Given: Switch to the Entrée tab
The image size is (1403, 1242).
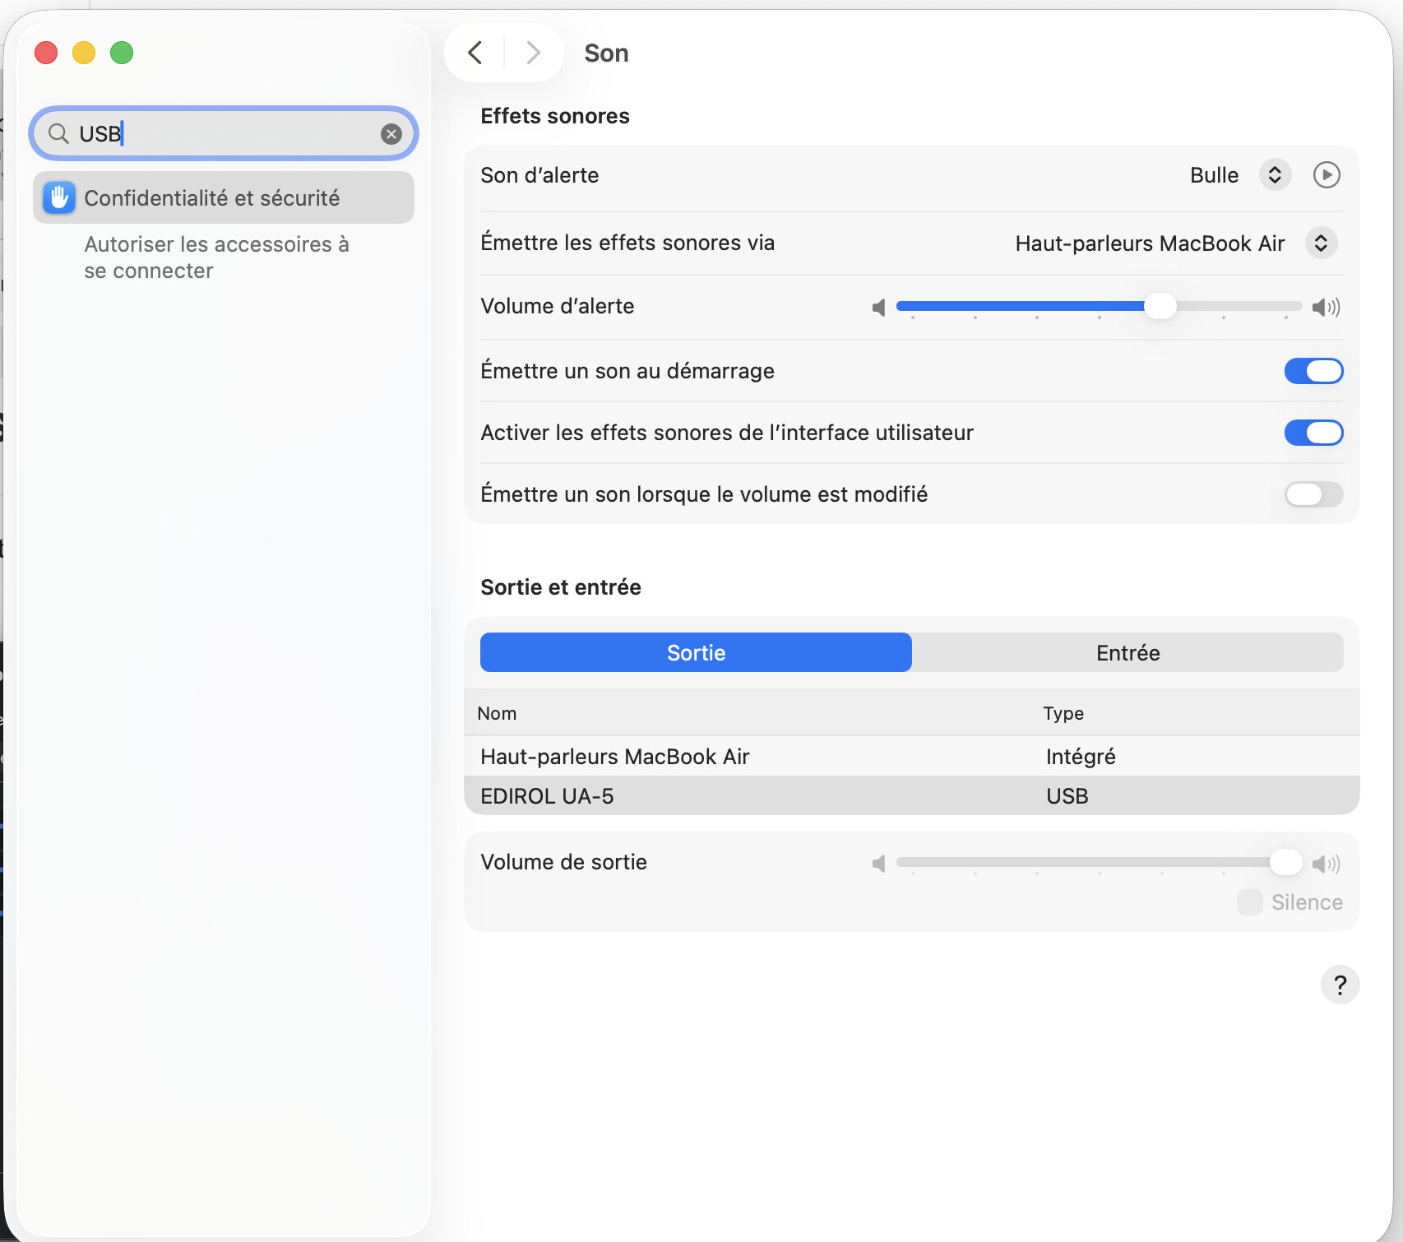Looking at the screenshot, I should click(x=1127, y=653).
